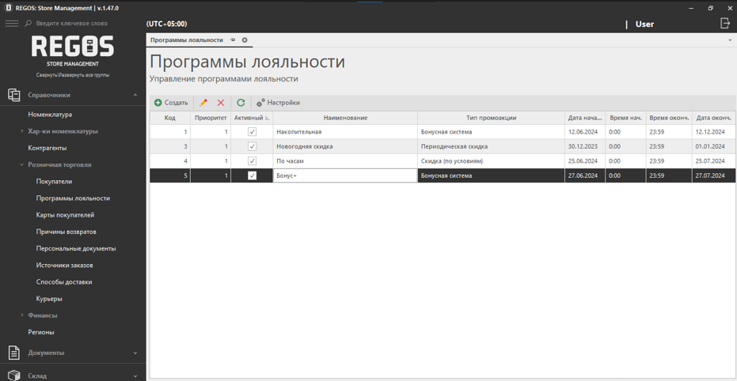The image size is (737, 381).
Task: Toggle the hamburger menu icon
Action: click(12, 24)
